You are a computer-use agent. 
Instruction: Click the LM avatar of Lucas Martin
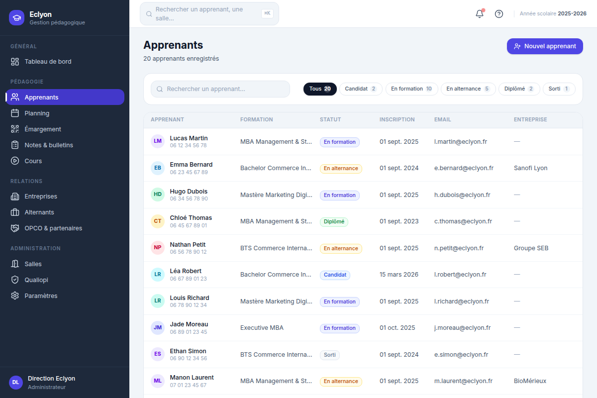pyautogui.click(x=158, y=141)
